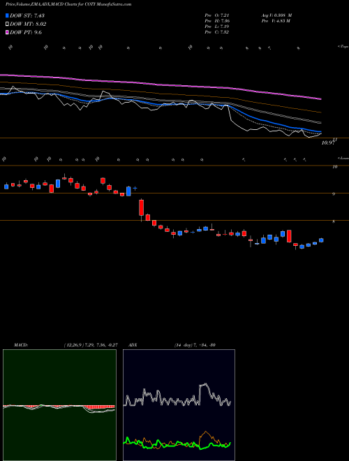This screenshot has width=349, height=461.
Task: Select the 'DOW MT: 8.02' legend label
Action: point(28,24)
